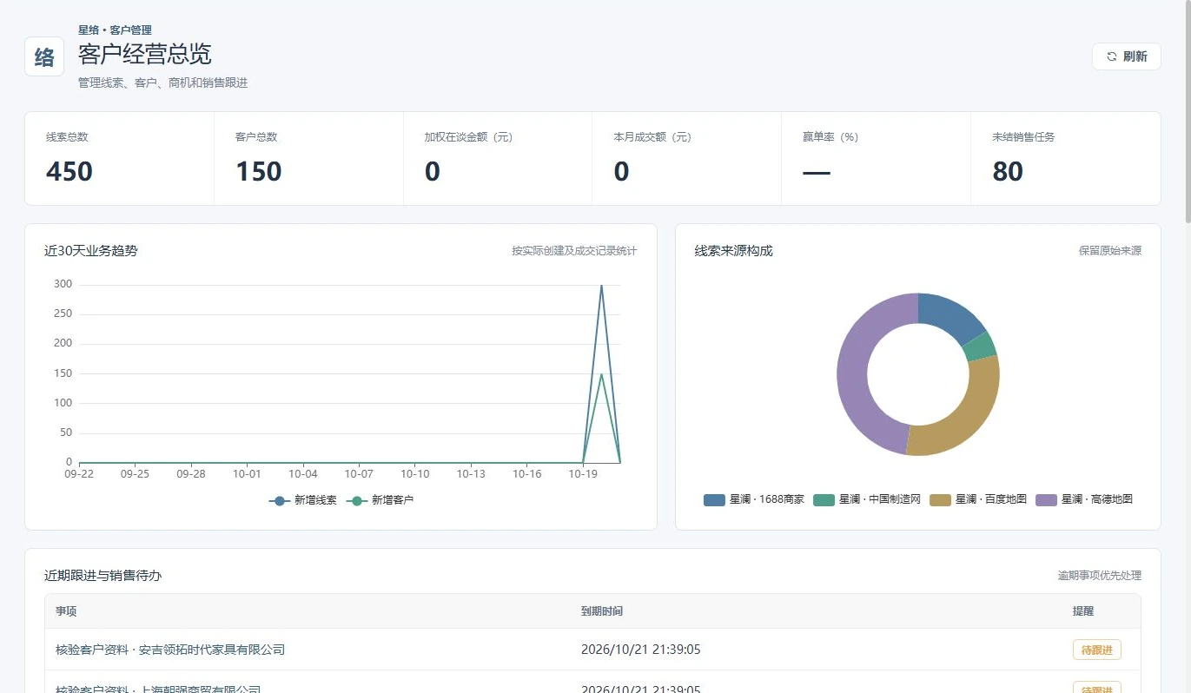The image size is (1191, 693).
Task: Click the 10-19 x-axis date label
Action: [582, 474]
